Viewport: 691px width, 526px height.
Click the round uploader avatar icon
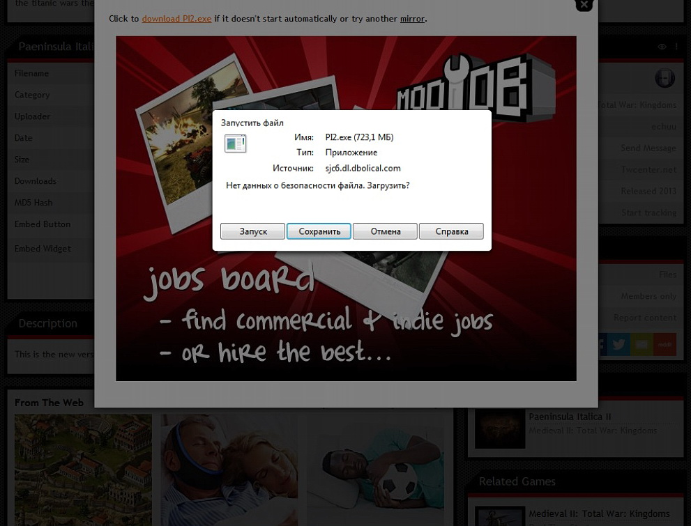(x=665, y=78)
